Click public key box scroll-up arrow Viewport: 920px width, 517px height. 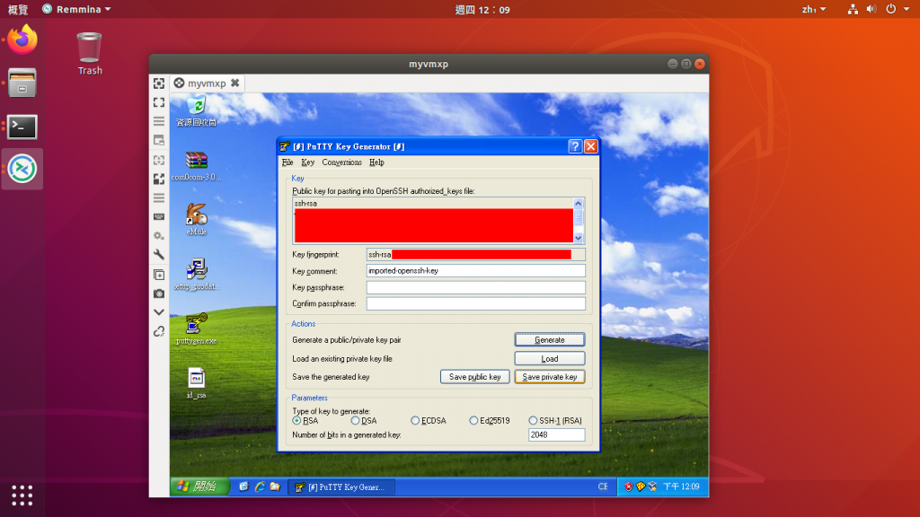point(579,204)
